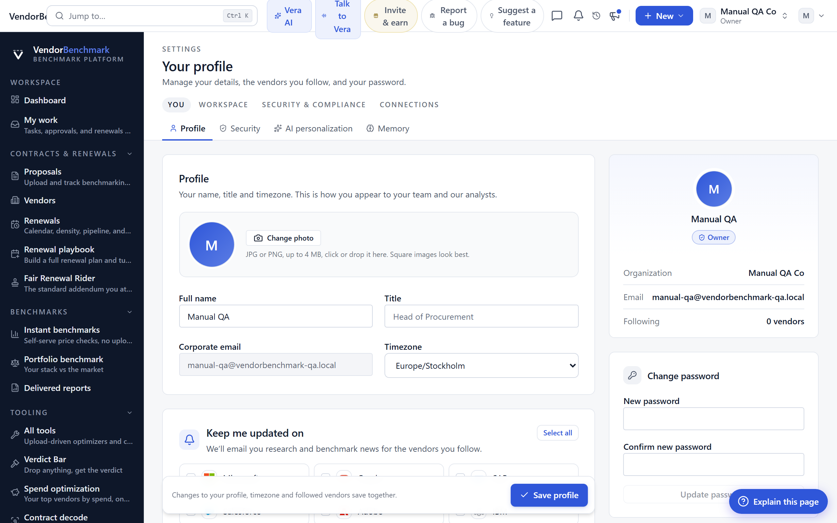Screen dimensions: 837x523
Task: Open the Verdict Bar tool
Action: coord(72,464)
